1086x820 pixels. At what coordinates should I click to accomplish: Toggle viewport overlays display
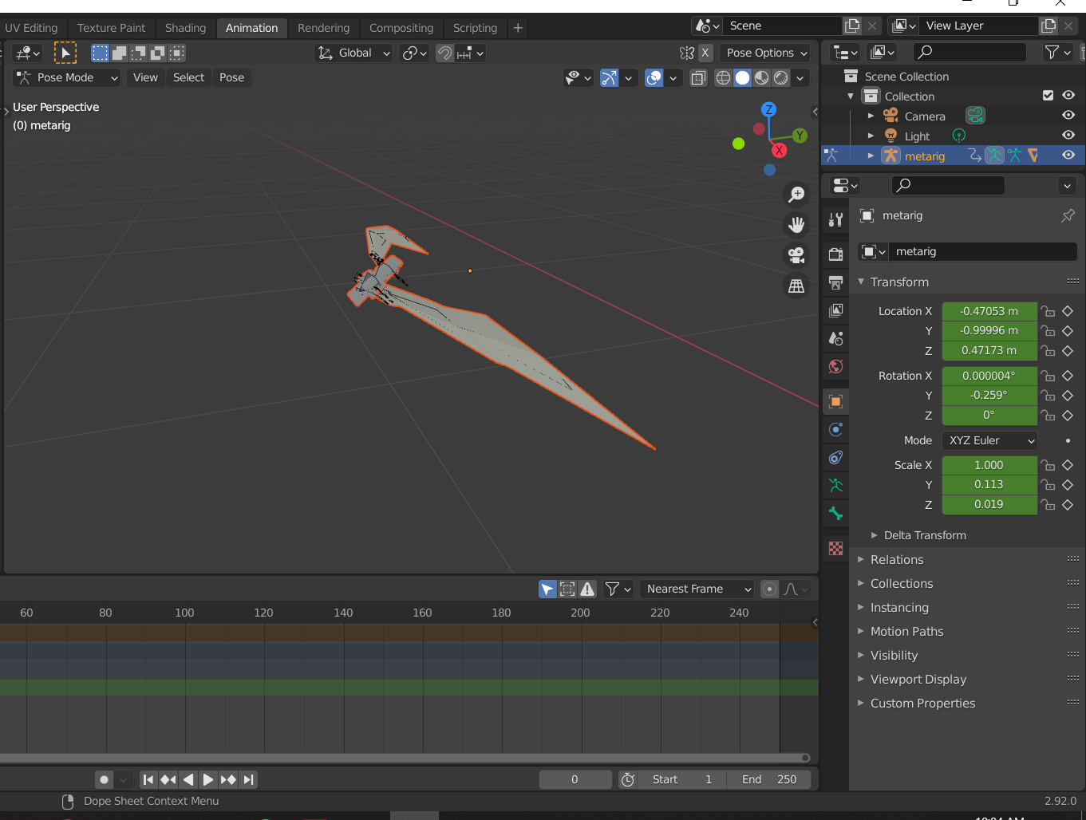[654, 77]
